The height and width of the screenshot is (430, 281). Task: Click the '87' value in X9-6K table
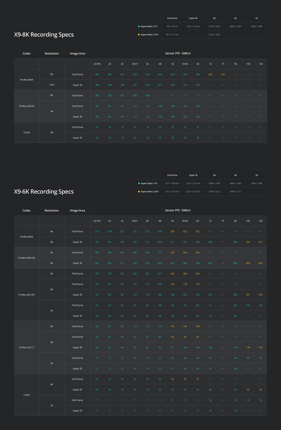click(172, 347)
